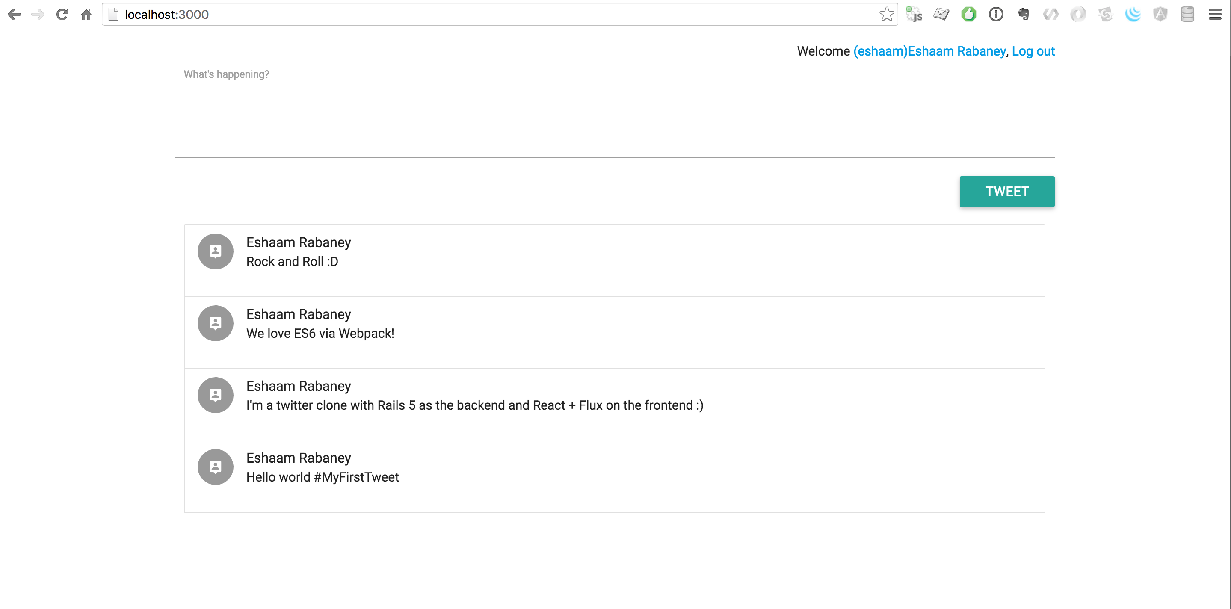
Task: Click the jQuery wave extension icon
Action: point(1133,15)
